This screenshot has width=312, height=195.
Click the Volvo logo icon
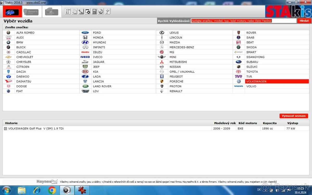[x=238, y=86]
